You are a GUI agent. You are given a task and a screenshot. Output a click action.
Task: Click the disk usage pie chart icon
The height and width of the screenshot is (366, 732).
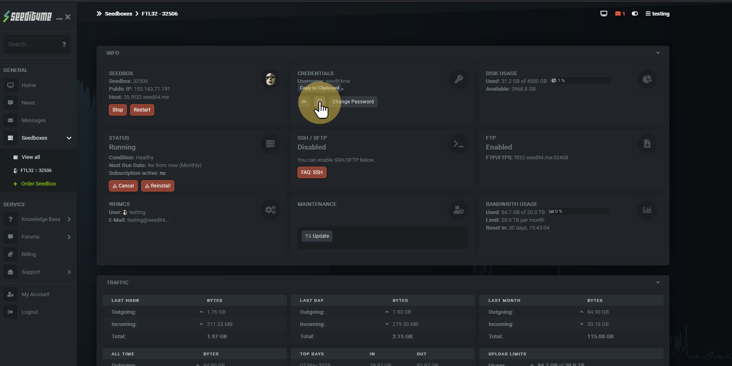tap(647, 79)
